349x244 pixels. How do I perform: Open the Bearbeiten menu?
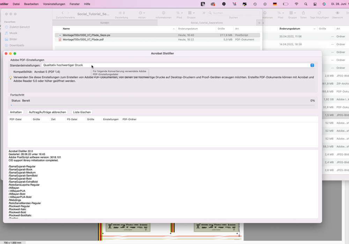click(31, 4)
